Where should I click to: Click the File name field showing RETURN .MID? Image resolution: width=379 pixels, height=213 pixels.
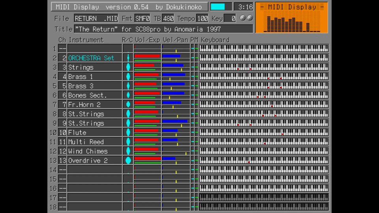pos(96,19)
